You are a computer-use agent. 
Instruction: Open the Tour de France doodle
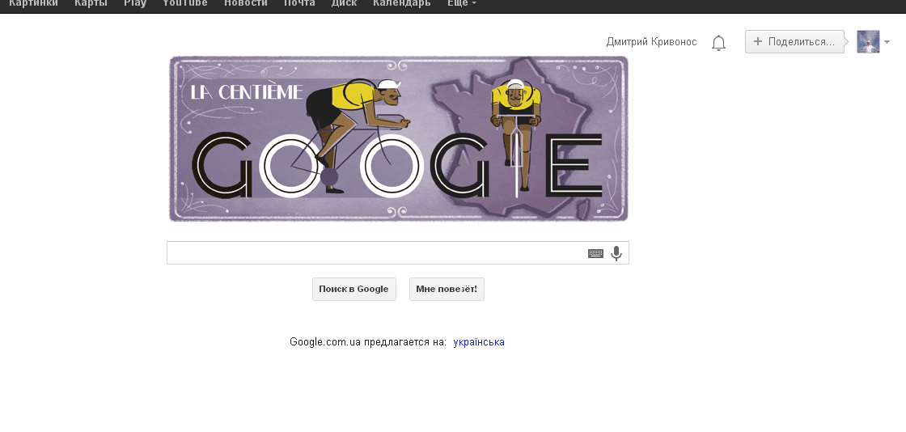tap(398, 138)
